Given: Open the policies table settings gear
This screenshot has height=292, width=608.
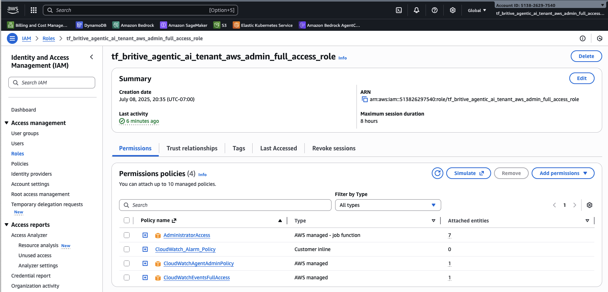Looking at the screenshot, I should coord(590,205).
